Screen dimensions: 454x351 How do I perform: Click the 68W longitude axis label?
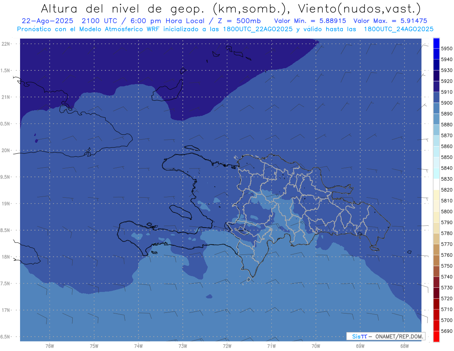(x=404, y=346)
